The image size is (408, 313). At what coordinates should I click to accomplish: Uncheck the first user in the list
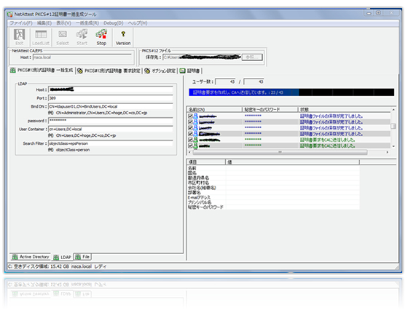point(190,116)
